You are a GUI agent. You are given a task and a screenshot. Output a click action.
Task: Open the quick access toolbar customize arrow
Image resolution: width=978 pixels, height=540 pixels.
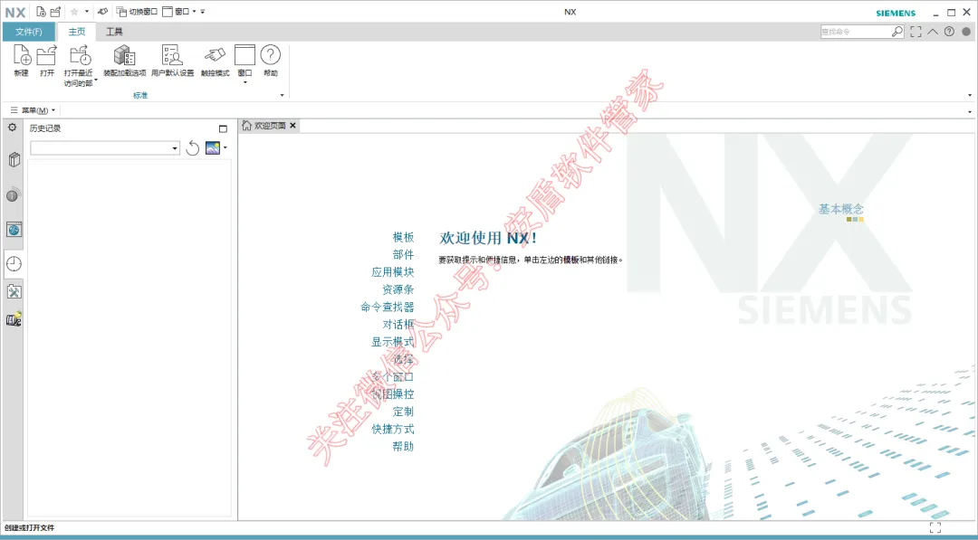coord(203,11)
